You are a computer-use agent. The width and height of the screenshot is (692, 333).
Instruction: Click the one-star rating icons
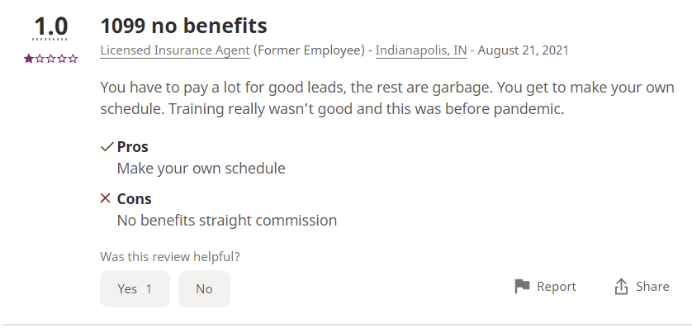click(x=51, y=58)
